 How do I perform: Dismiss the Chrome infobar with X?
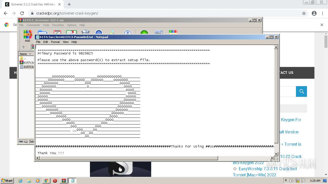[x=322, y=25]
